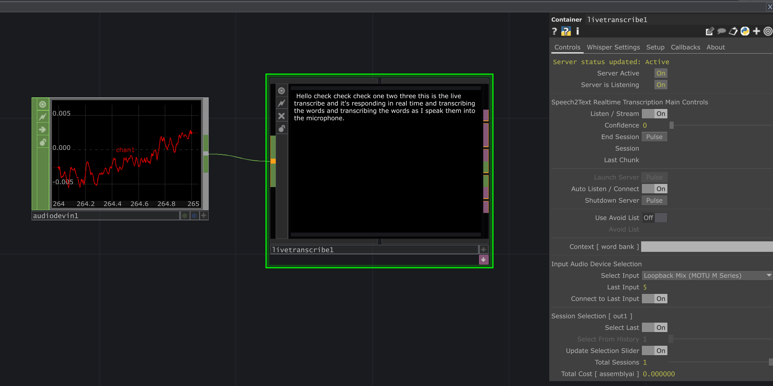Click the audiodevin1 node name label
Viewport: 773px width, 386px height.
coord(106,216)
